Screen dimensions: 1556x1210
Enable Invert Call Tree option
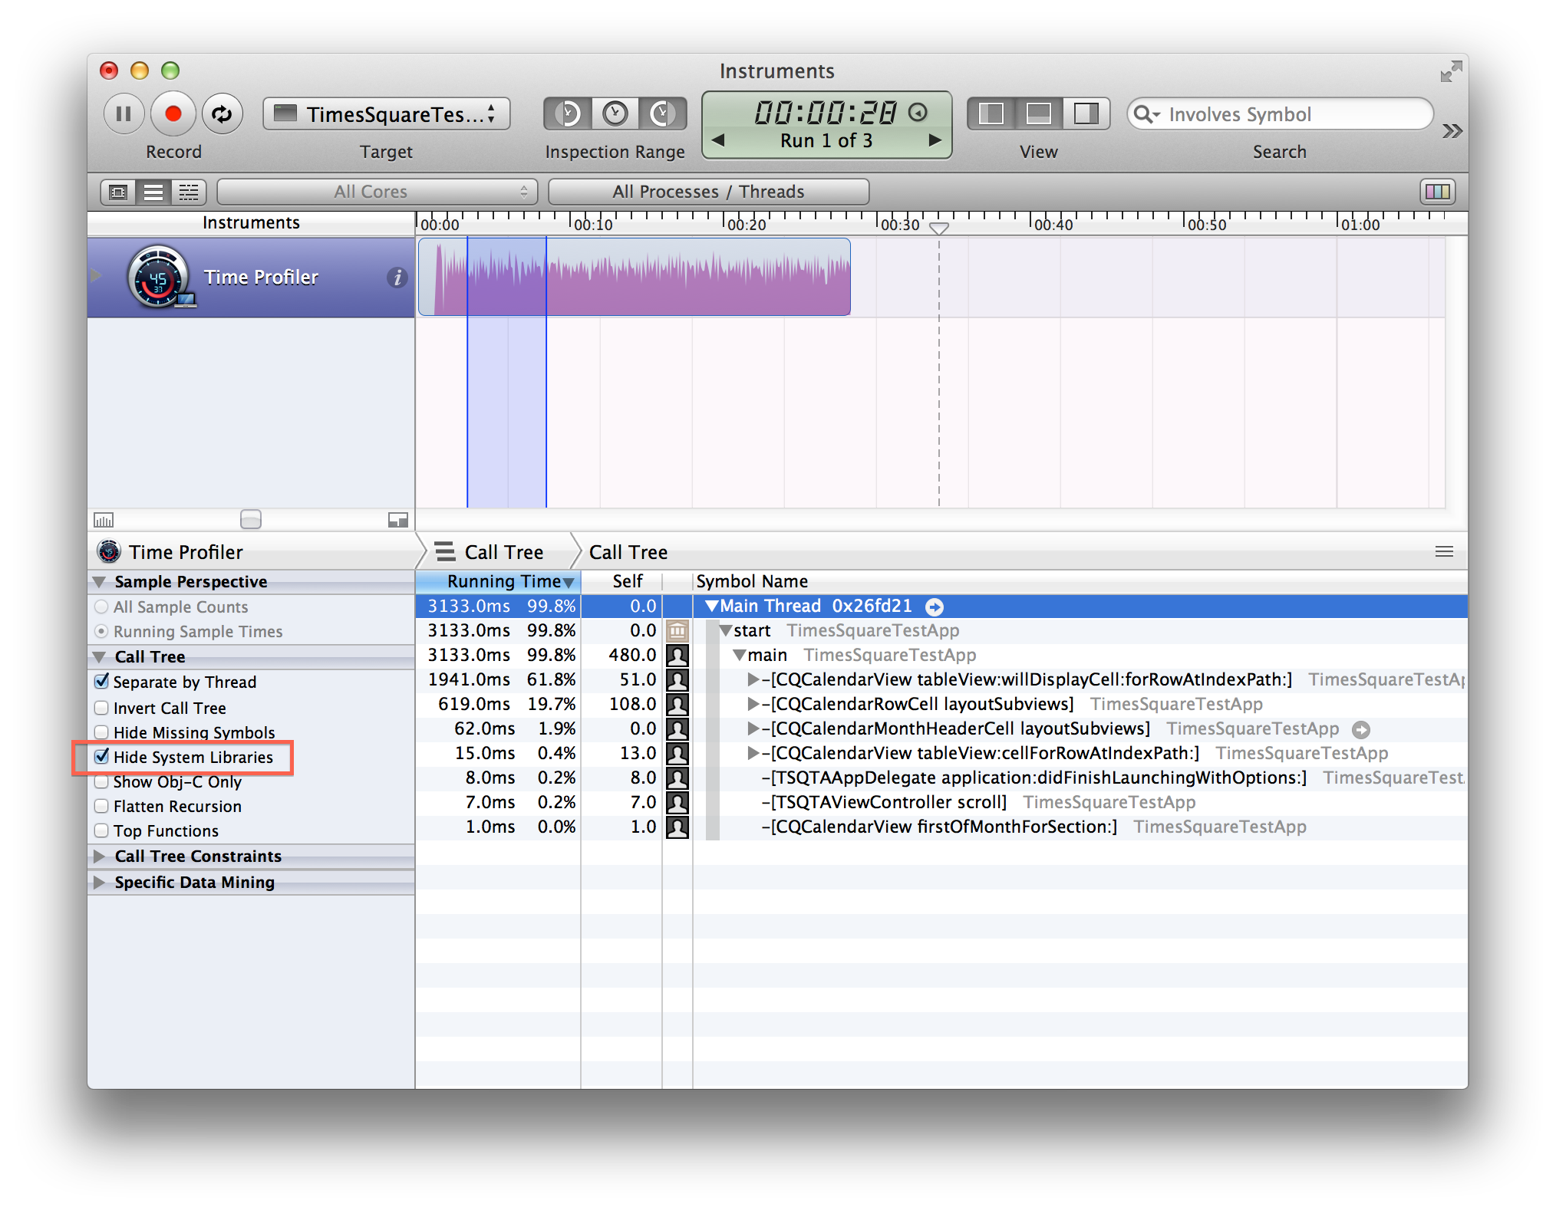click(102, 708)
